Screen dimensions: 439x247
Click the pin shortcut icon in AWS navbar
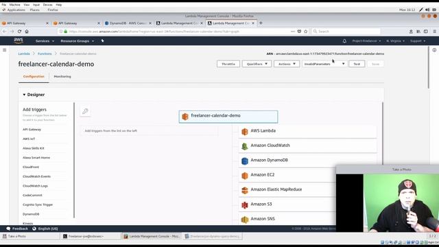pos(102,41)
